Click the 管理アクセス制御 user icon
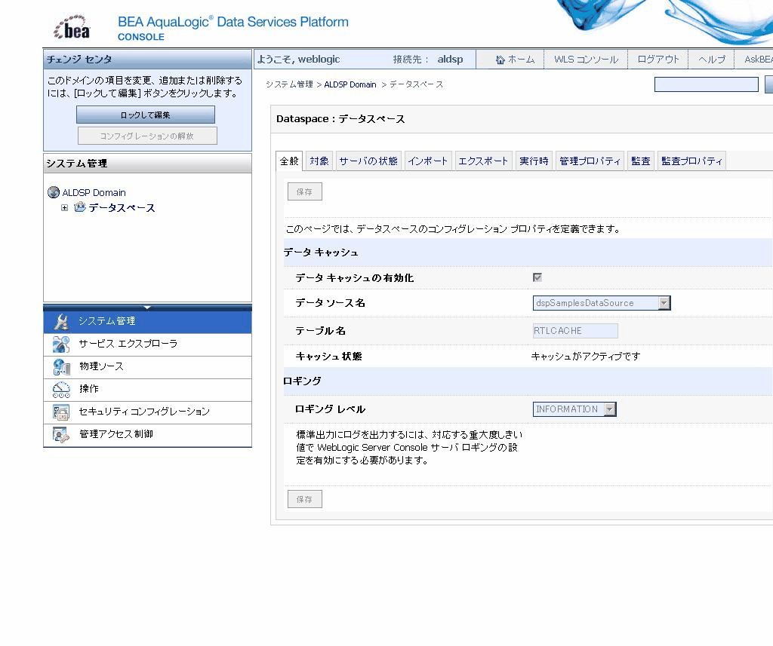Screen dimensions: 773x646 [61, 435]
